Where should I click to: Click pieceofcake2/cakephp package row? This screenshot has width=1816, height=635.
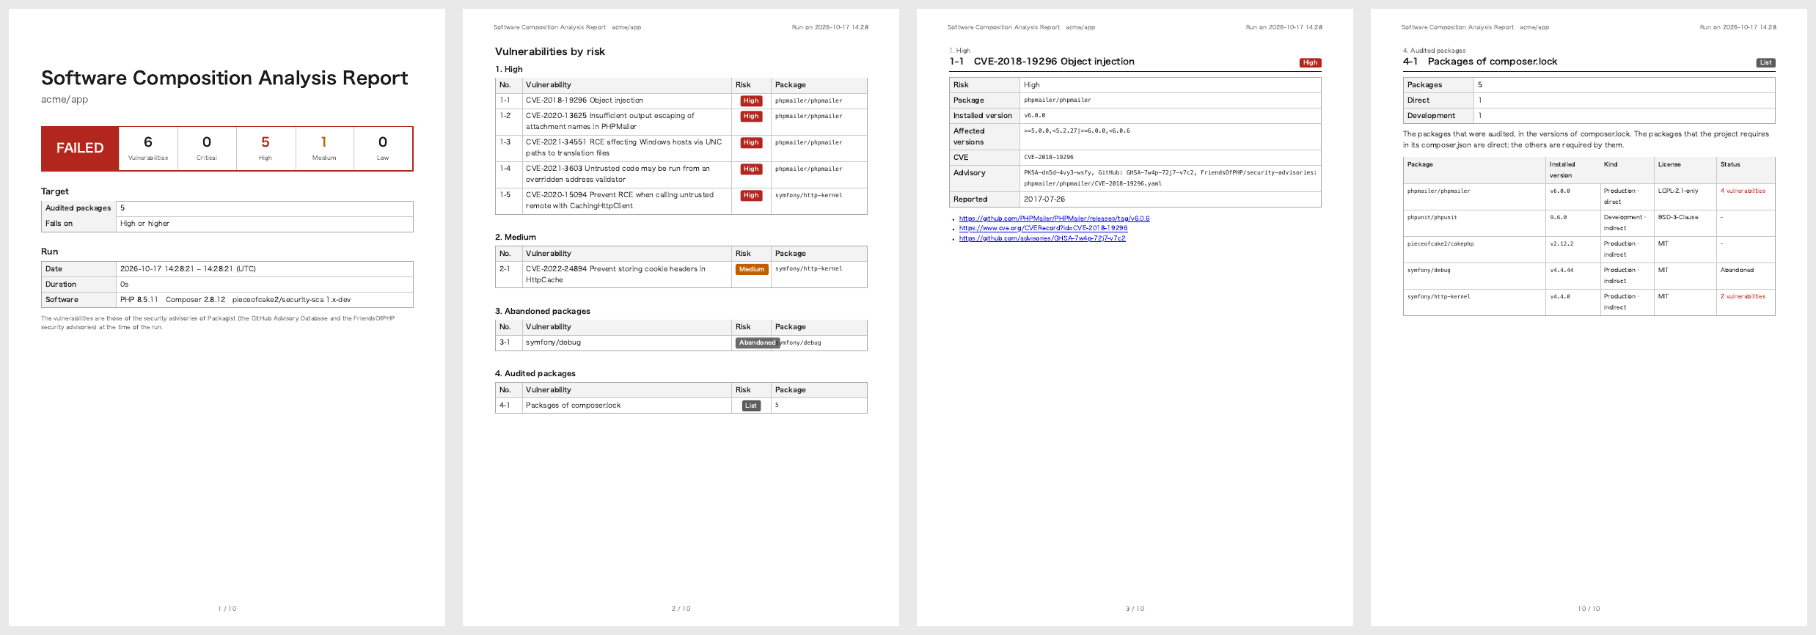coord(1589,249)
